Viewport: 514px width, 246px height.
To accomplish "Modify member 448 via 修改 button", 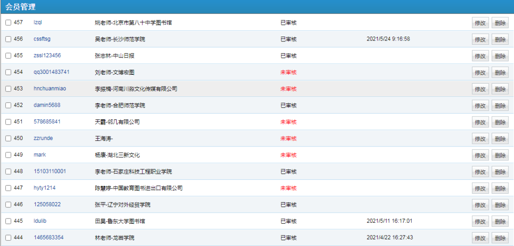I will coord(480,172).
